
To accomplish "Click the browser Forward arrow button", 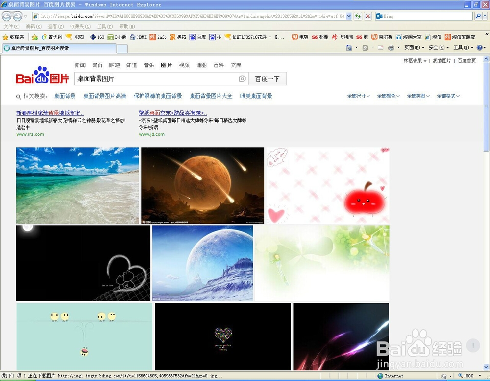I will click(x=17, y=16).
